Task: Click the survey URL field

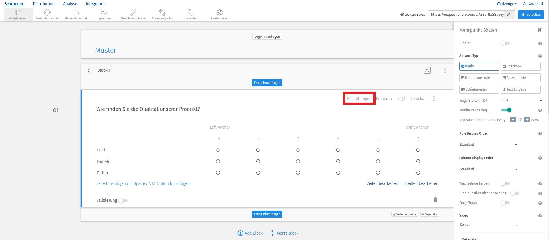Action: (467, 15)
